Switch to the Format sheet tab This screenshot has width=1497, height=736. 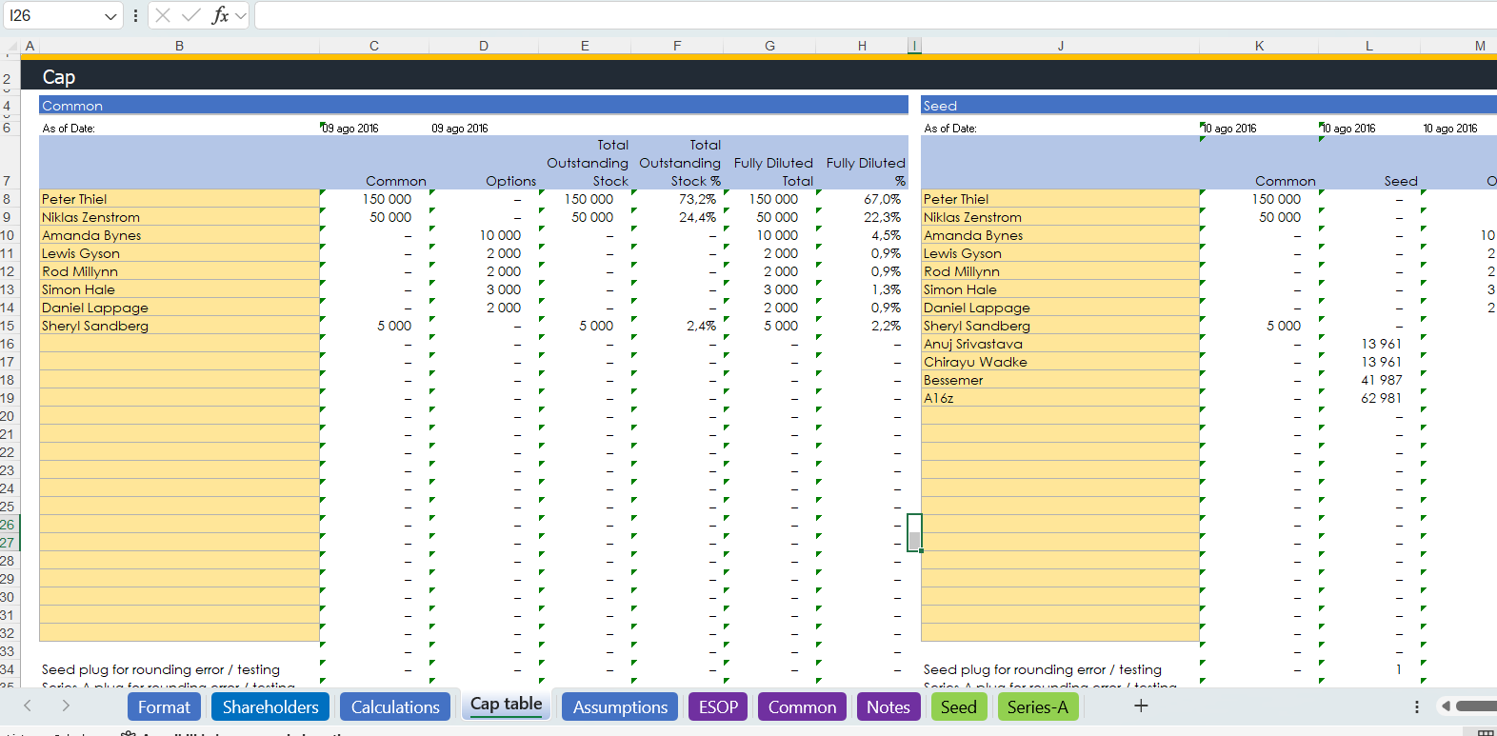164,706
